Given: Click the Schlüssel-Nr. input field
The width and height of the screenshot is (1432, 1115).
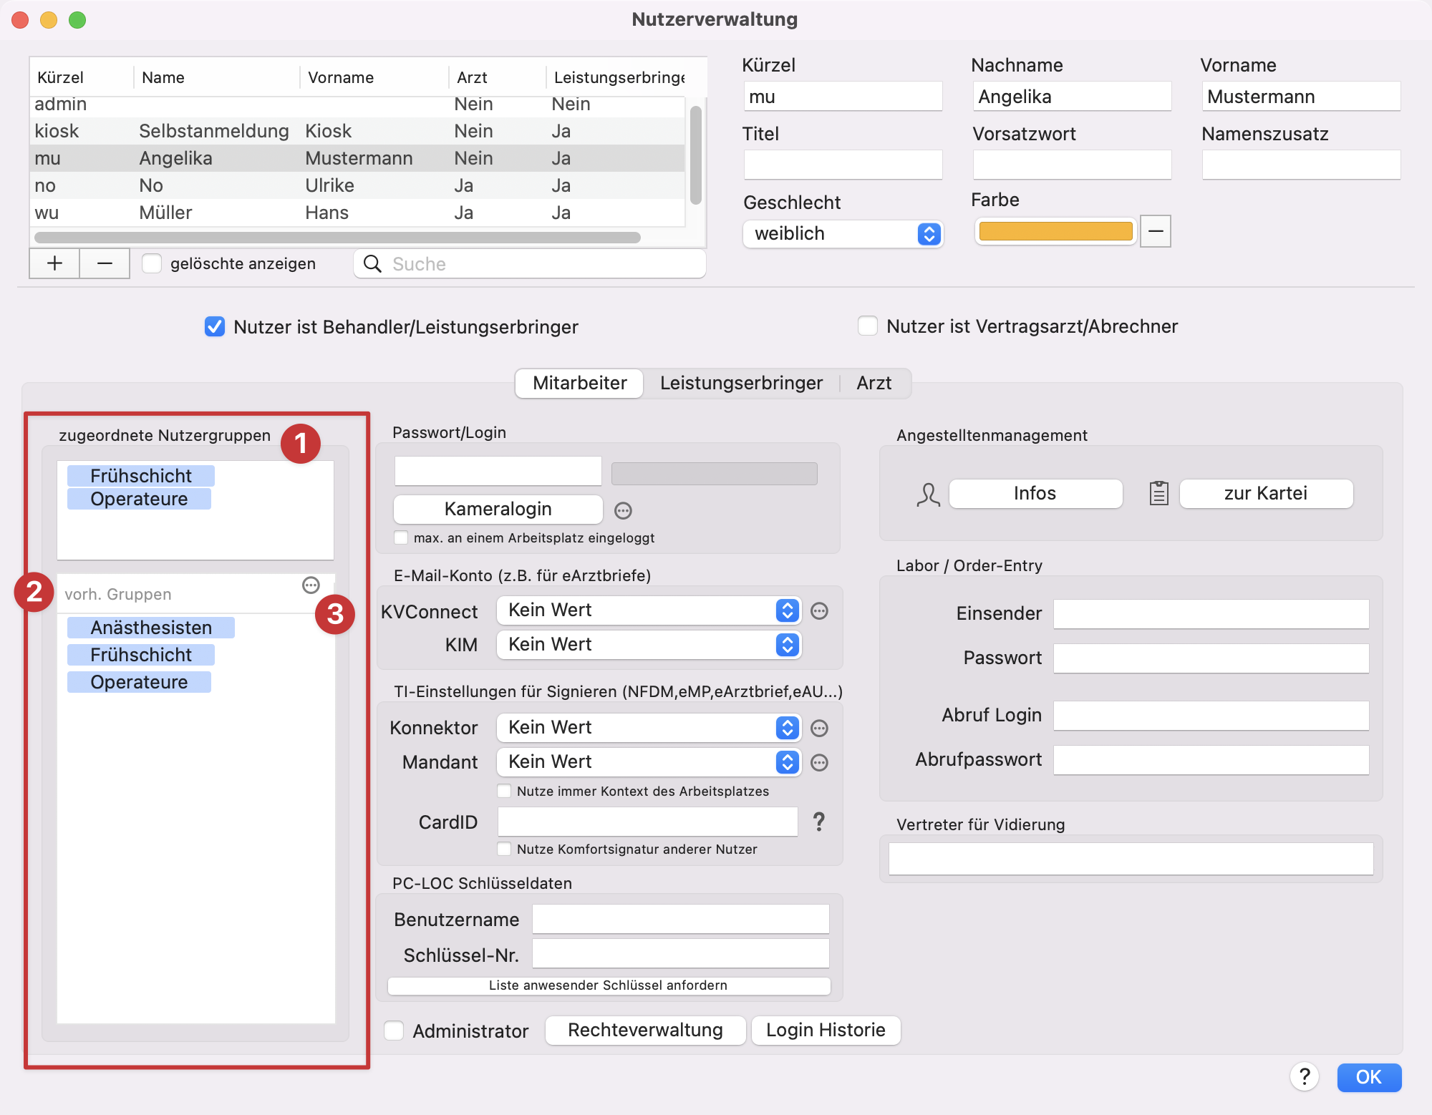Looking at the screenshot, I should tap(680, 954).
